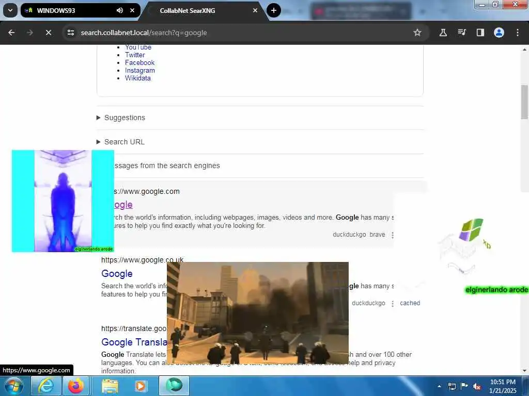Stop loading the page
The width and height of the screenshot is (529, 396).
click(48, 32)
